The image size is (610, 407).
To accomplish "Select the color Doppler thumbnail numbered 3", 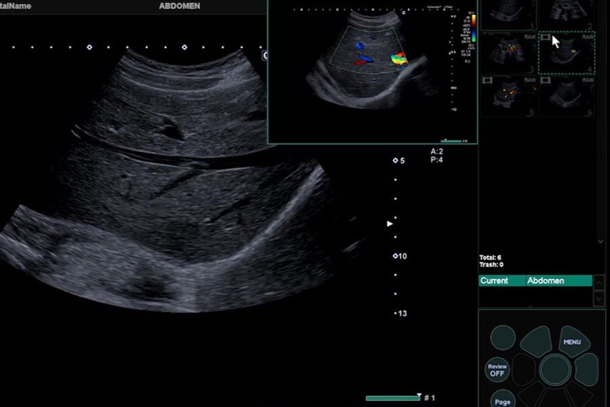I will [509, 53].
